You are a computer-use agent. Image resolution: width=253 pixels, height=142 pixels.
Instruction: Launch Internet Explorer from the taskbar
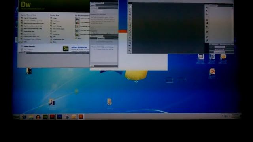coord(24,117)
